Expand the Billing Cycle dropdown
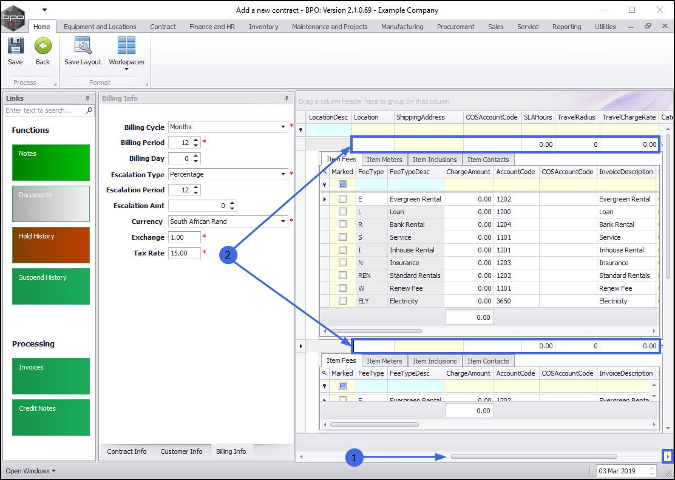 [283, 127]
